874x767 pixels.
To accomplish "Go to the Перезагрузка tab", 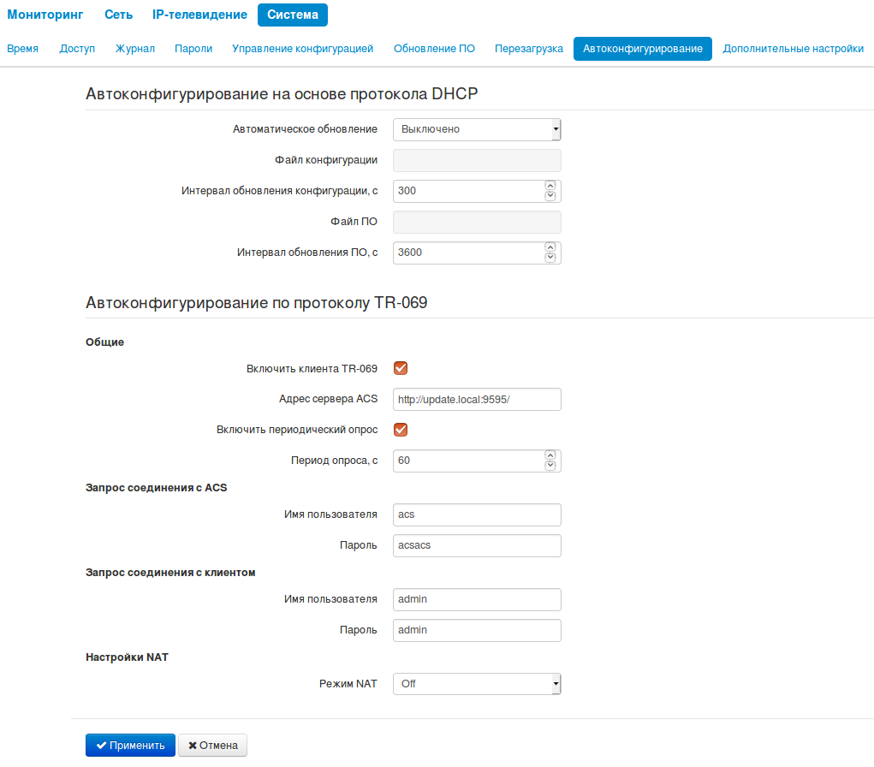I will pyautogui.click(x=529, y=49).
